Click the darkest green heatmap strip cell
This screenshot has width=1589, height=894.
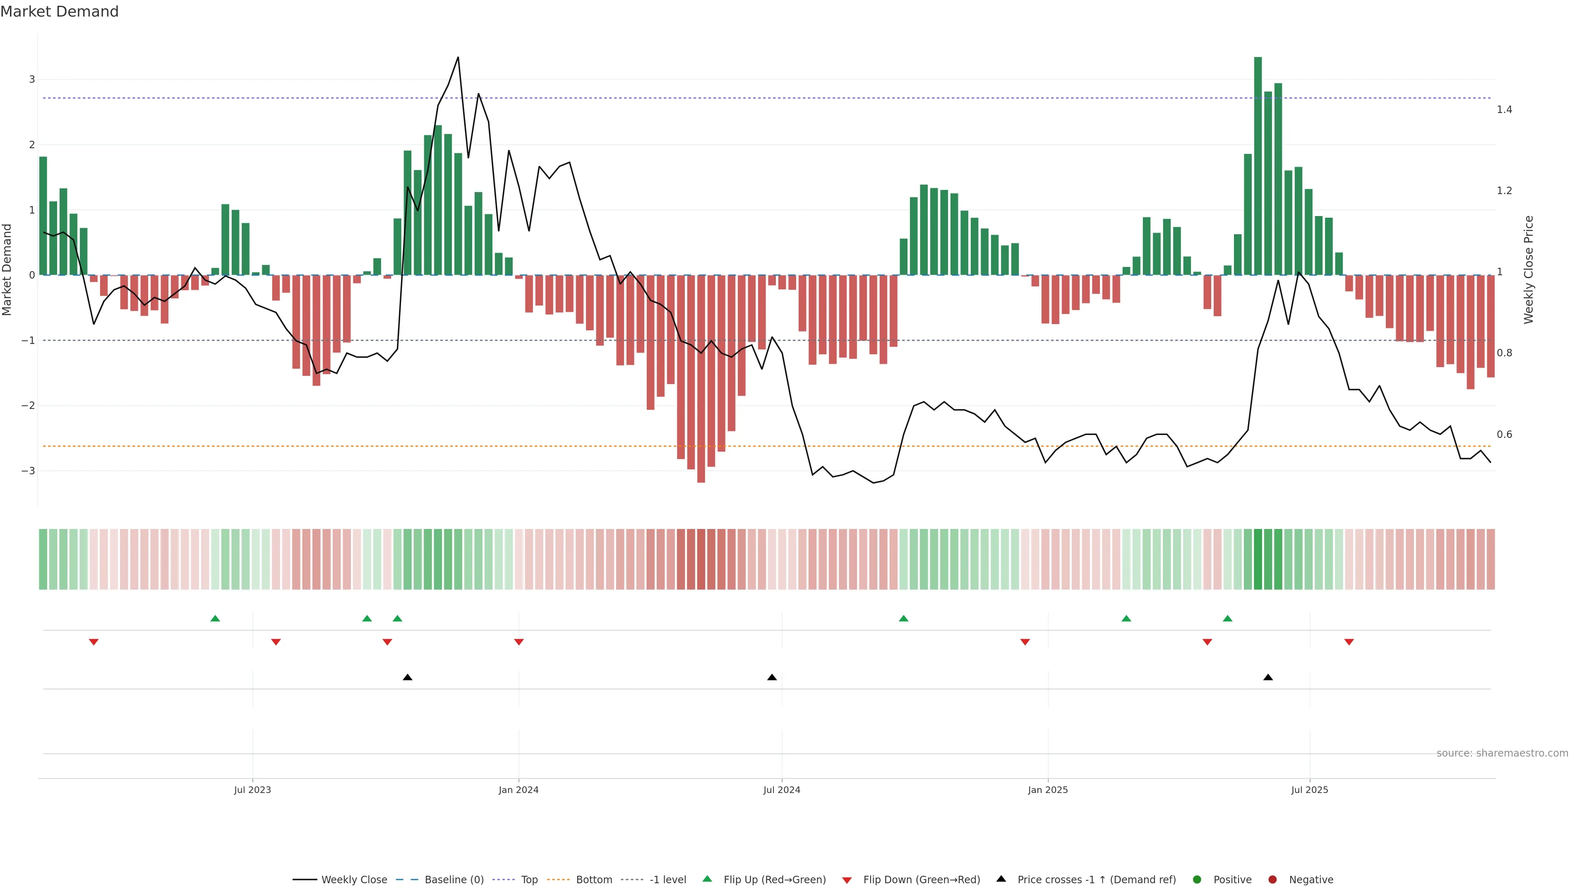(x=1258, y=559)
